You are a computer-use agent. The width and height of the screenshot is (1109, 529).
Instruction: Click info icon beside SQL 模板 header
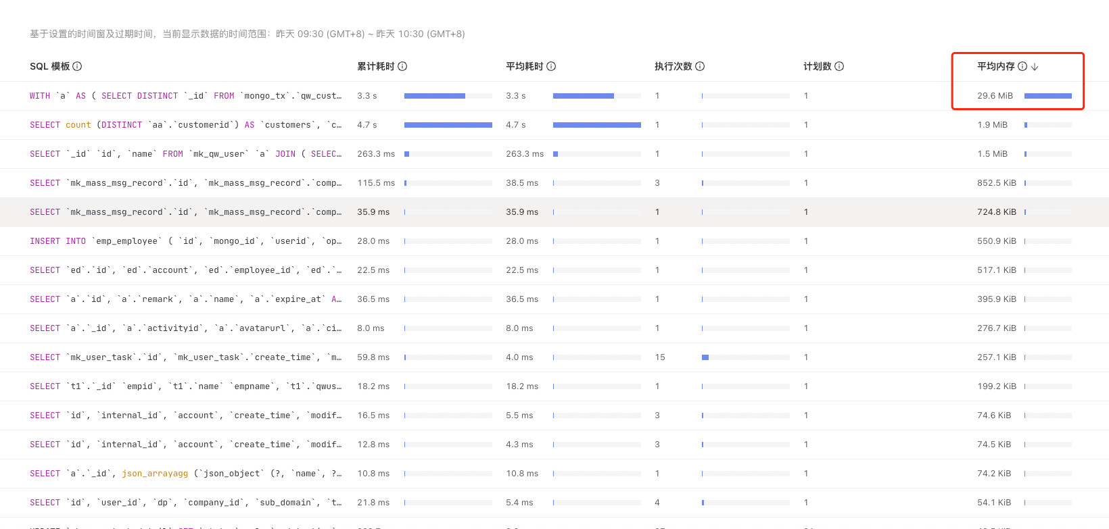coord(77,66)
